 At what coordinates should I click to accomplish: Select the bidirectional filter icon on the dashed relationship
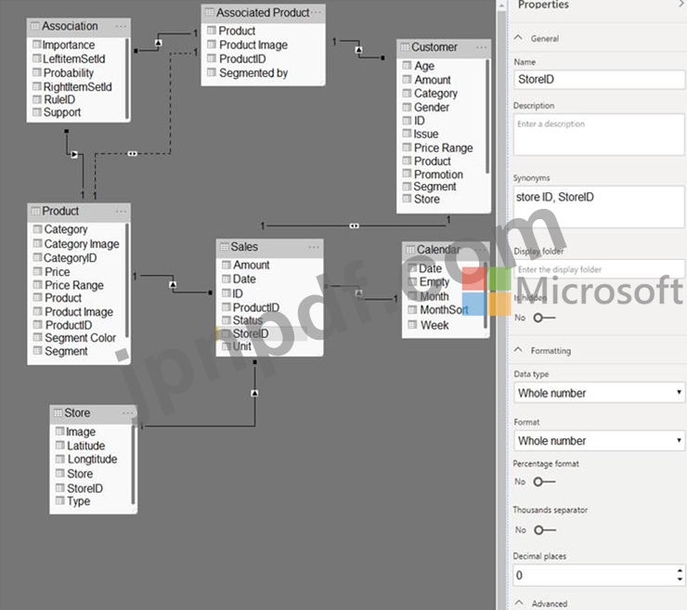coord(133,153)
